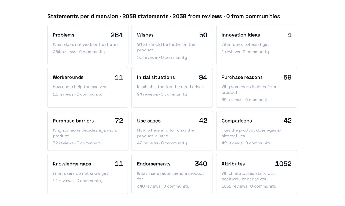Click "Why someone decides for a product"
The width and height of the screenshot is (345, 206).
[249, 89]
